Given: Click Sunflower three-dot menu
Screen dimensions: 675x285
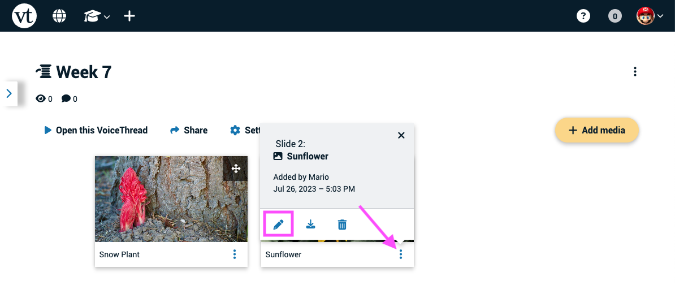Looking at the screenshot, I should [x=401, y=254].
